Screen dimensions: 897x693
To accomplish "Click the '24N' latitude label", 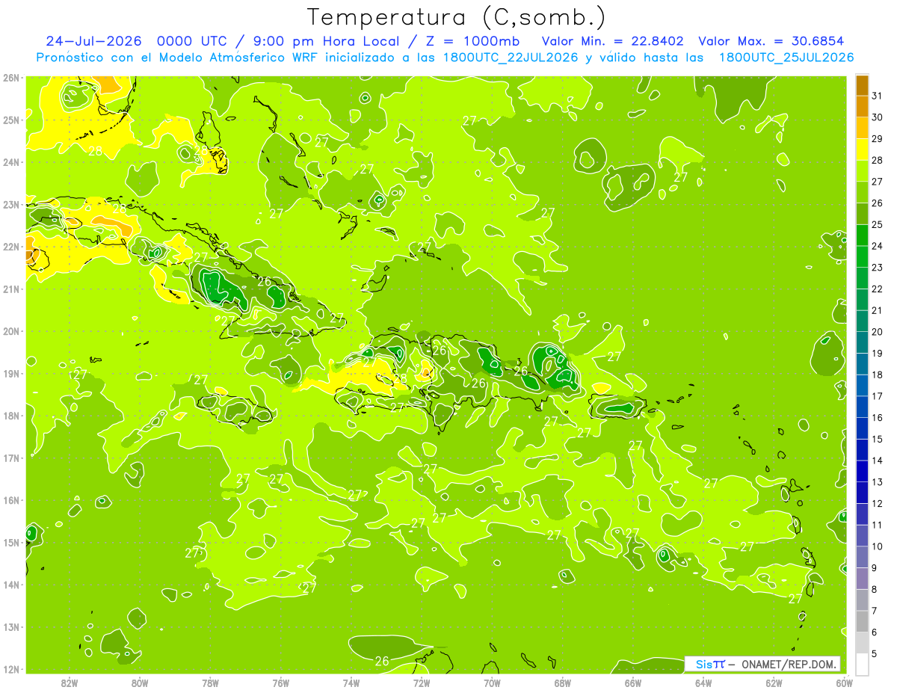I will 10,162.
